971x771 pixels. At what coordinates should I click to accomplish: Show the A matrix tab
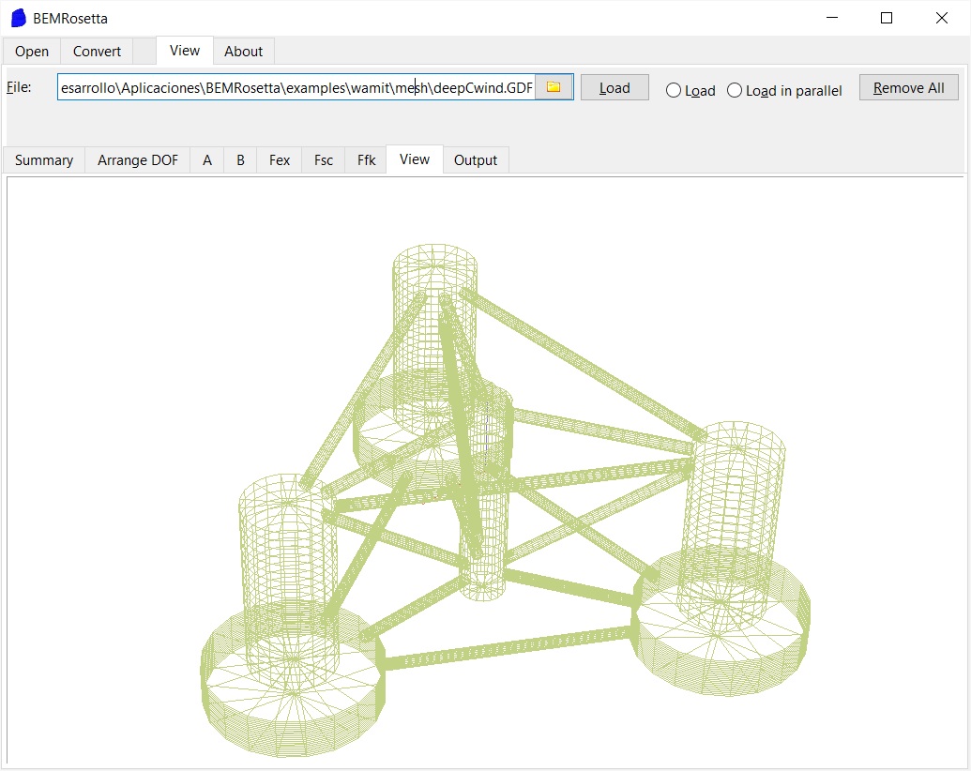pyautogui.click(x=207, y=160)
